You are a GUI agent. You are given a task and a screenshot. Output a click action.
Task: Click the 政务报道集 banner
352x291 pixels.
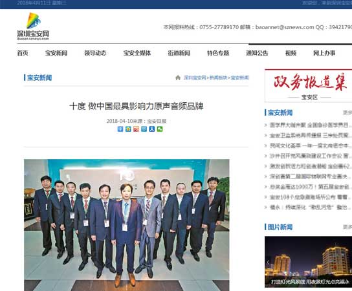pos(308,86)
